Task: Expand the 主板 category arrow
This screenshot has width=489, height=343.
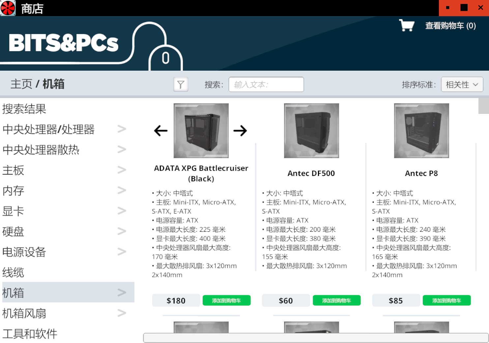Action: tap(122, 170)
